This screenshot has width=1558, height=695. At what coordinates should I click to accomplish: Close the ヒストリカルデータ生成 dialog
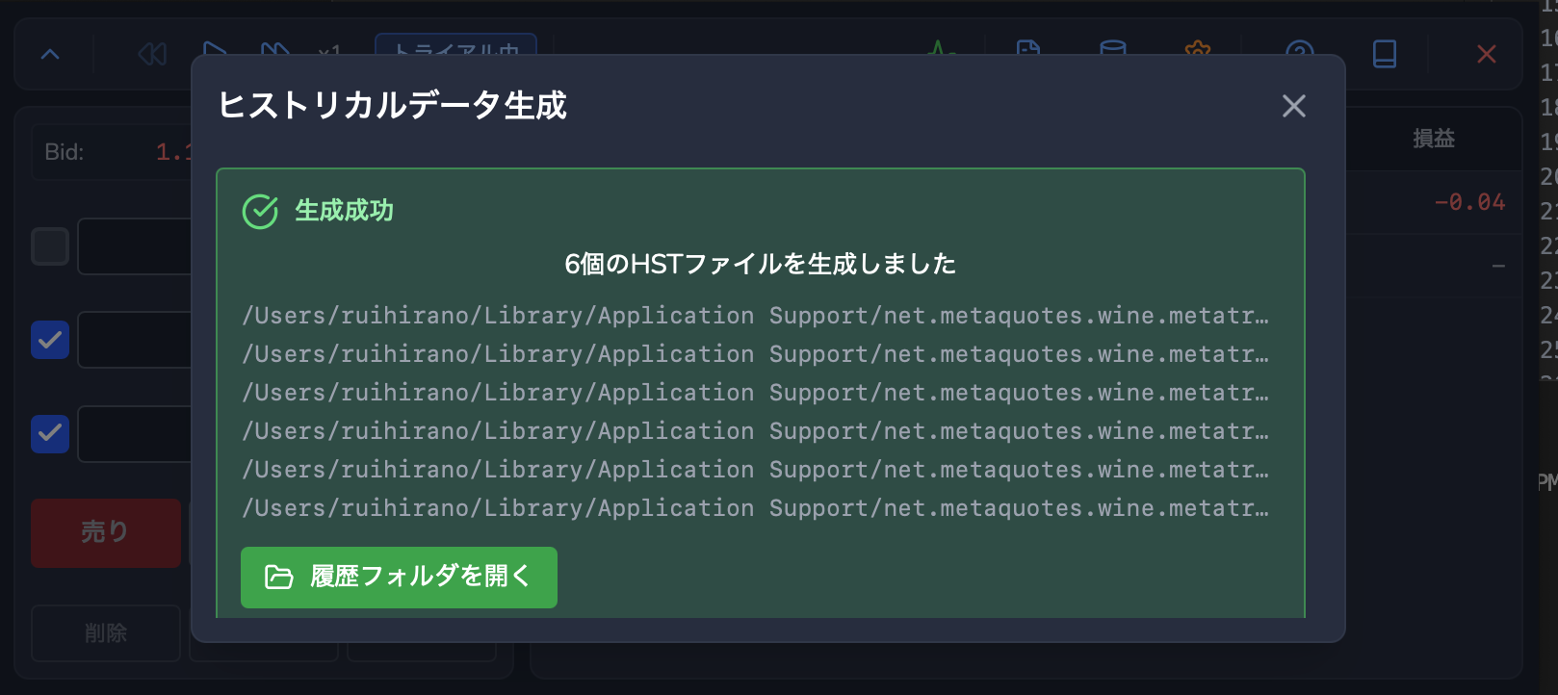pos(1294,106)
